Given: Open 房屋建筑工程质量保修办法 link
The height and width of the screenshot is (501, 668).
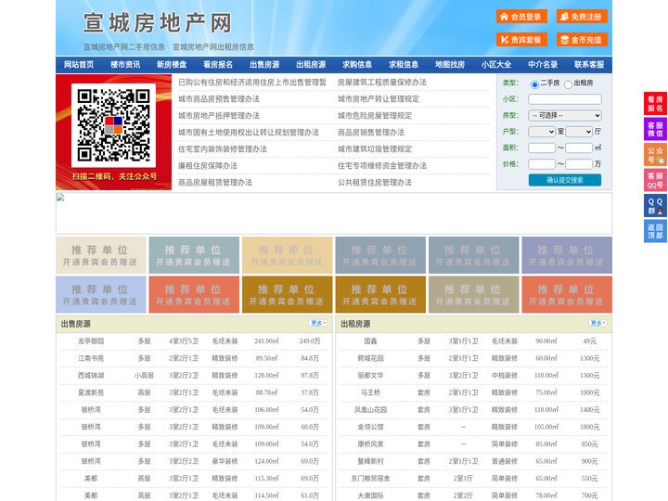Looking at the screenshot, I should click(x=382, y=83).
